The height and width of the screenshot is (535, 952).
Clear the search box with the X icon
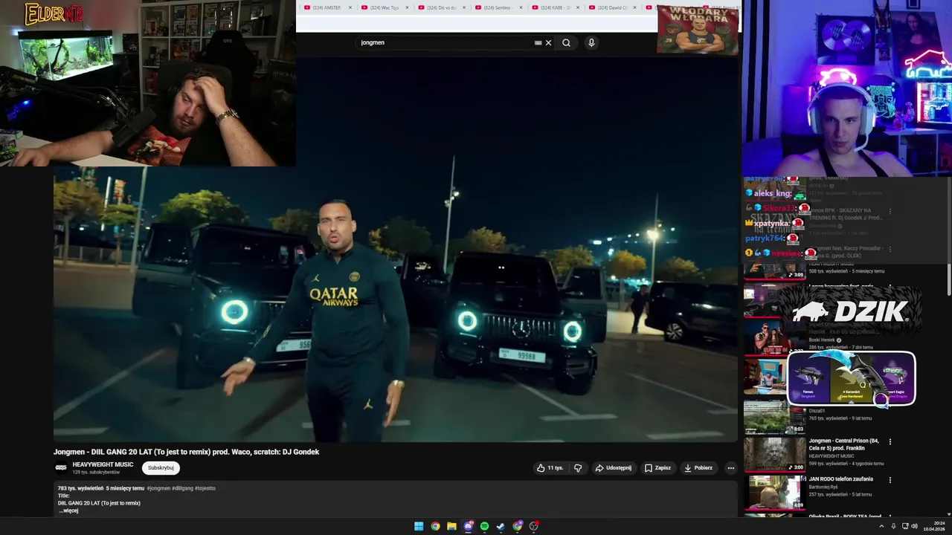pos(549,42)
